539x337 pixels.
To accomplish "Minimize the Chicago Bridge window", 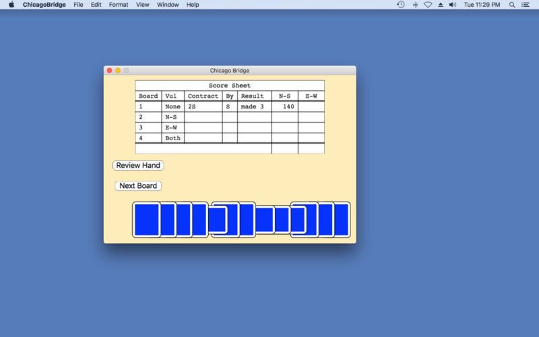I will [x=118, y=70].
